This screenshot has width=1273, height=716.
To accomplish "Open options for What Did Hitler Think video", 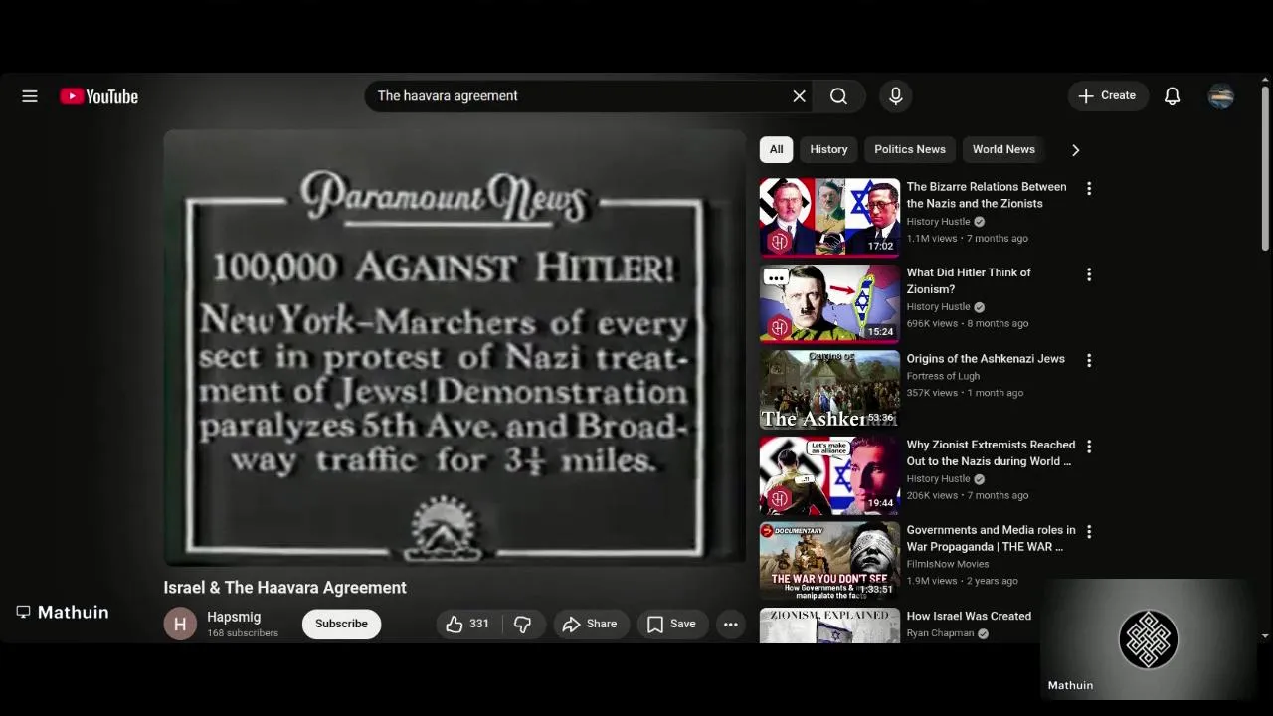I will click(x=1089, y=274).
